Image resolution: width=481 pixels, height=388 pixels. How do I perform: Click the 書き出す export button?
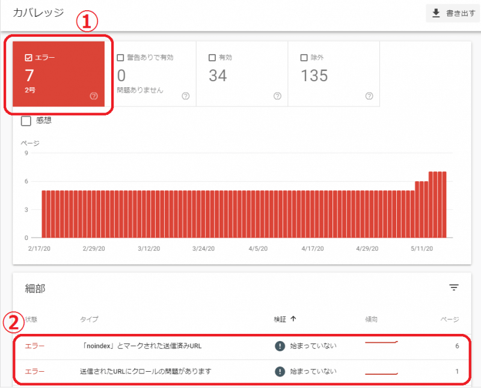pyautogui.click(x=453, y=13)
